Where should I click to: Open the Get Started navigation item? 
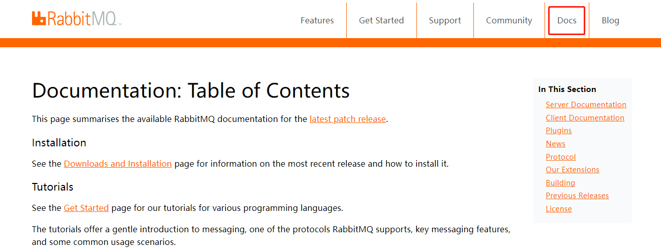tap(381, 20)
